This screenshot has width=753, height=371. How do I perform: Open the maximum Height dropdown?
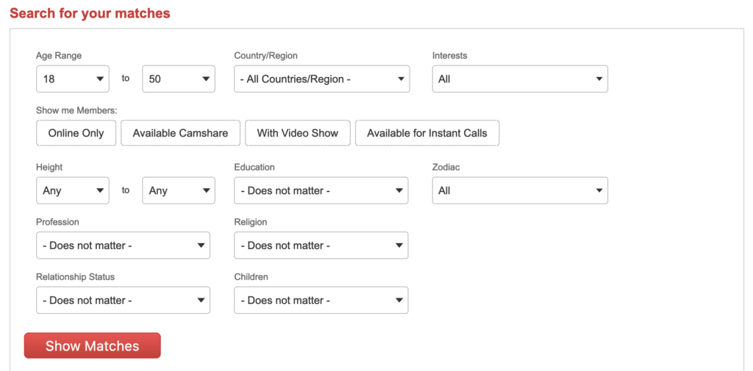pos(179,190)
